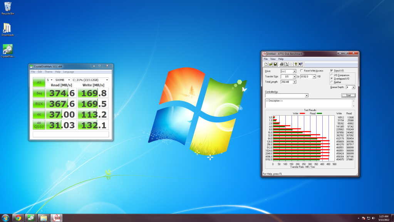Click the 4K QD32 read value 31.03

click(x=62, y=125)
